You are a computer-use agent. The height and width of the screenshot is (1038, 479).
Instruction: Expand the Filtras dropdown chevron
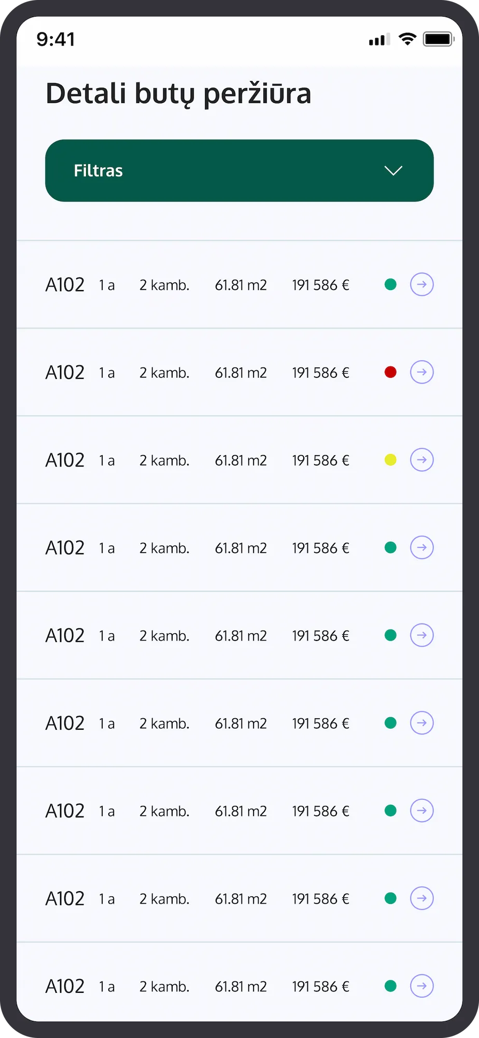393,171
